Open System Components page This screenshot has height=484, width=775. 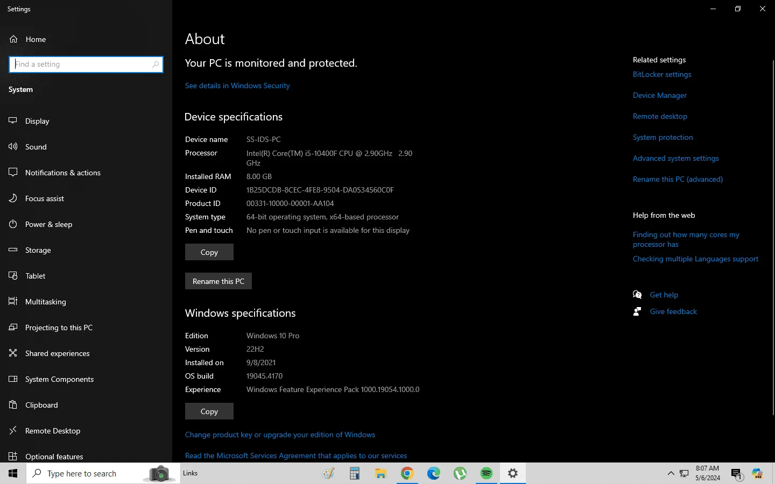[x=86, y=379]
